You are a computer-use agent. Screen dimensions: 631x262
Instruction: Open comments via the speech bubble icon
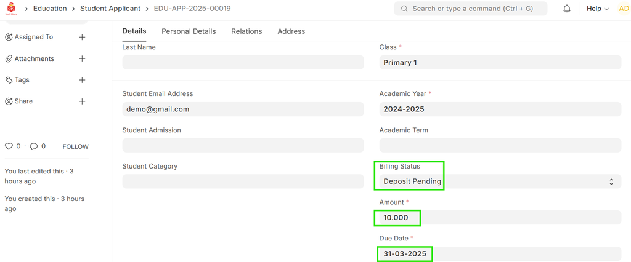tap(34, 146)
